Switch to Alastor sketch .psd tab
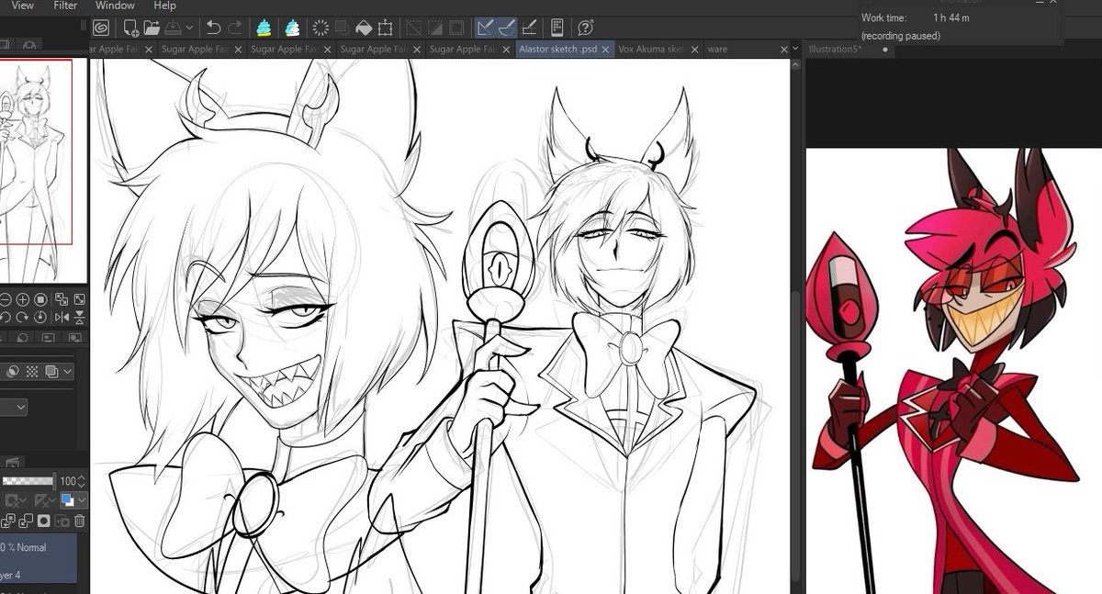Screen dimensions: 1102x594 click(x=559, y=49)
